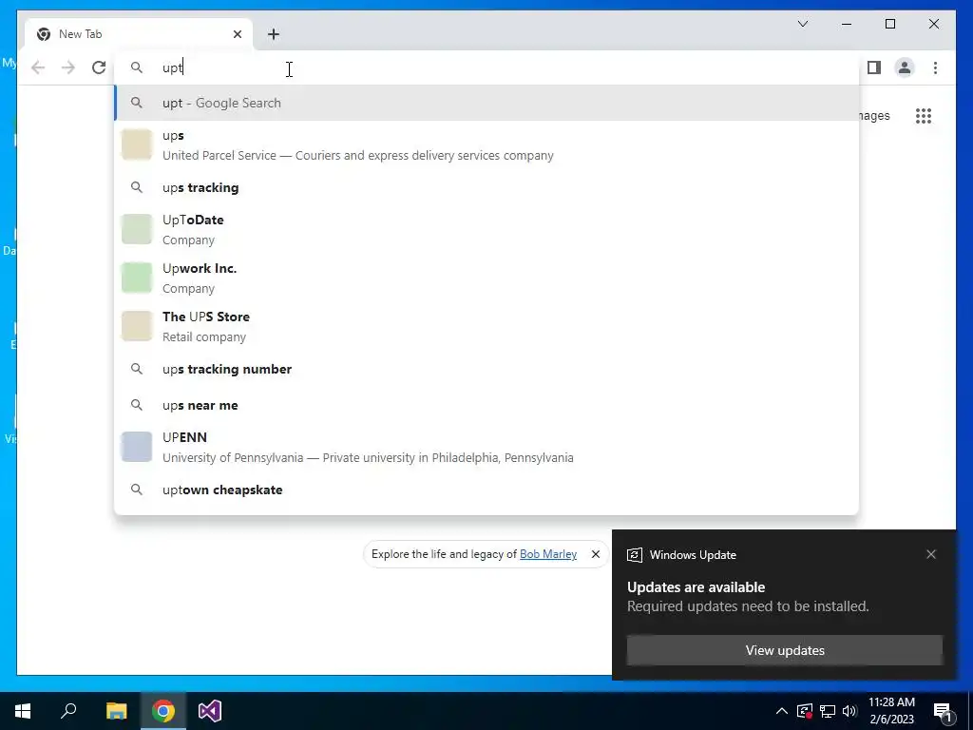
Task: Open Chrome's three-dot menu
Action: pyautogui.click(x=935, y=67)
